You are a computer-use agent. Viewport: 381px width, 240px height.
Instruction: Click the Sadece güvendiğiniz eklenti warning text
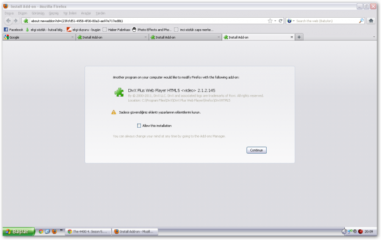159,112
